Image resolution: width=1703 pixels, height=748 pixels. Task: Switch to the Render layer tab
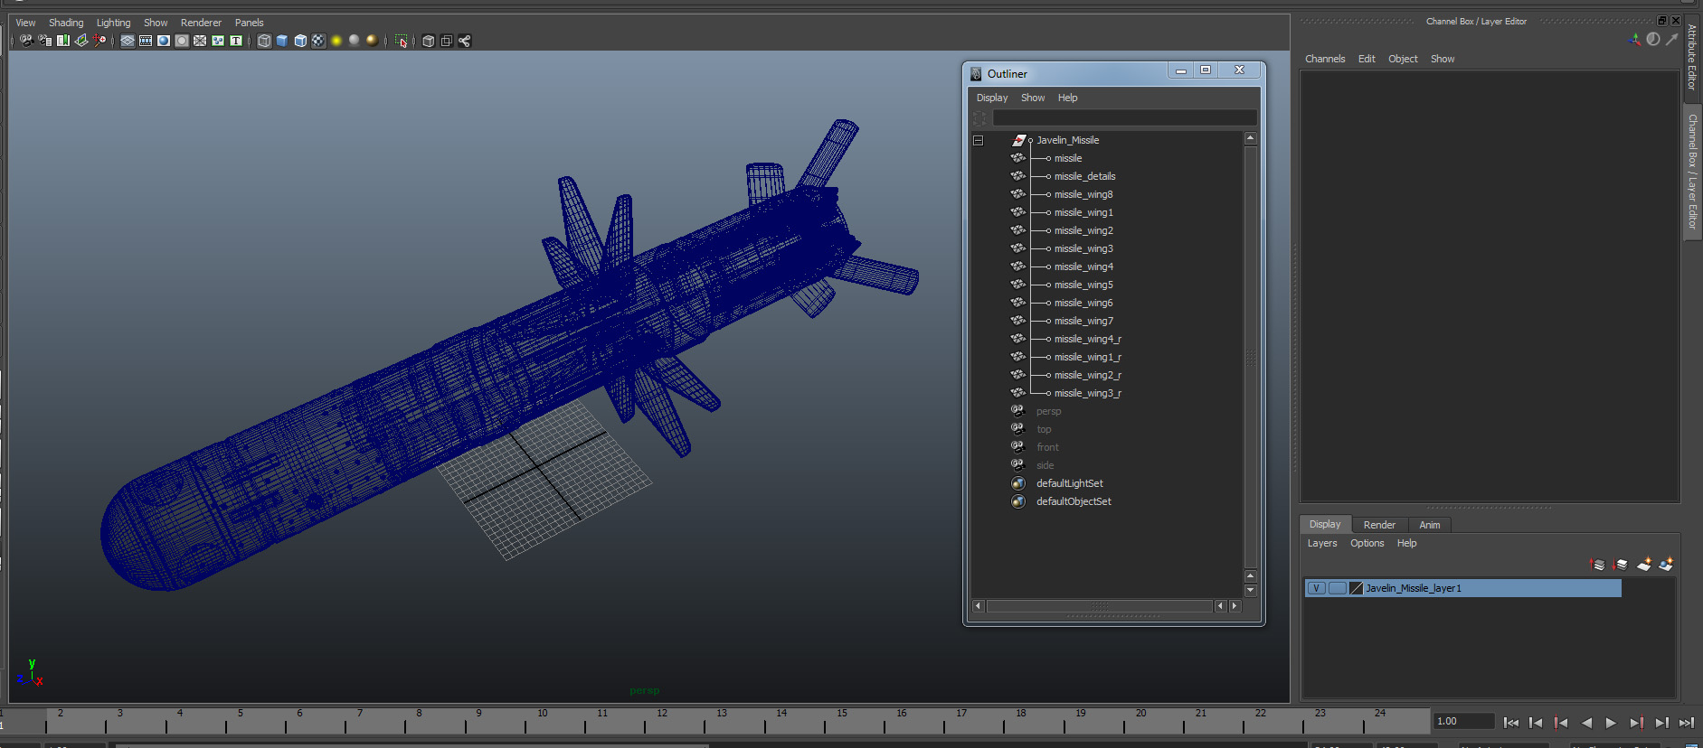point(1379,525)
